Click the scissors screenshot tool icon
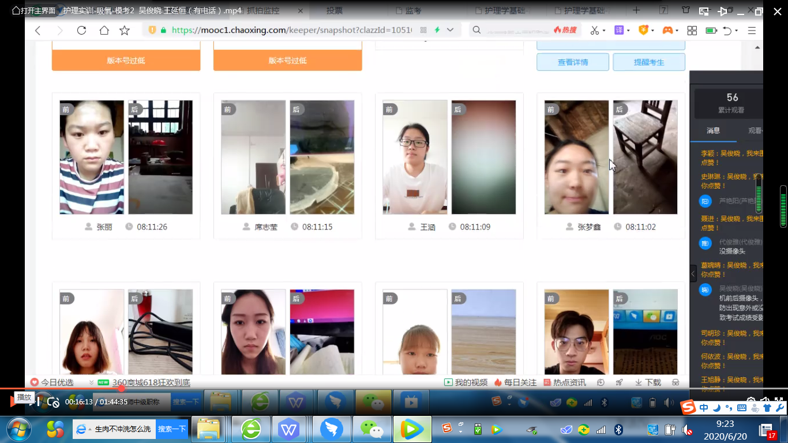Image resolution: width=788 pixels, height=443 pixels. point(594,31)
